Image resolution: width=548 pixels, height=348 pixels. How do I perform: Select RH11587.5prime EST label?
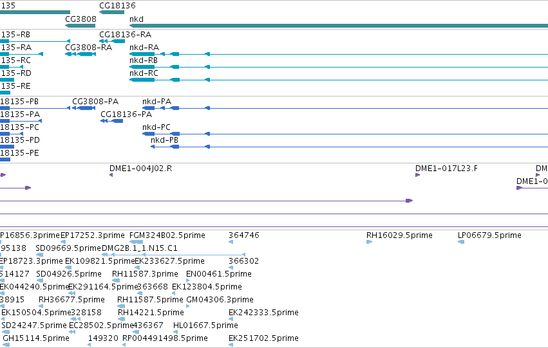(x=150, y=300)
